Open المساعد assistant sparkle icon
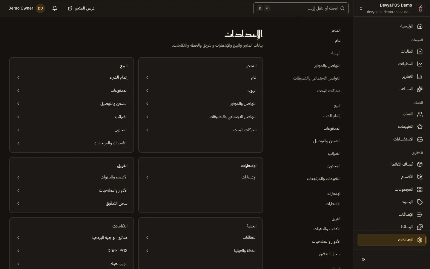430x269 pixels. [420, 89]
